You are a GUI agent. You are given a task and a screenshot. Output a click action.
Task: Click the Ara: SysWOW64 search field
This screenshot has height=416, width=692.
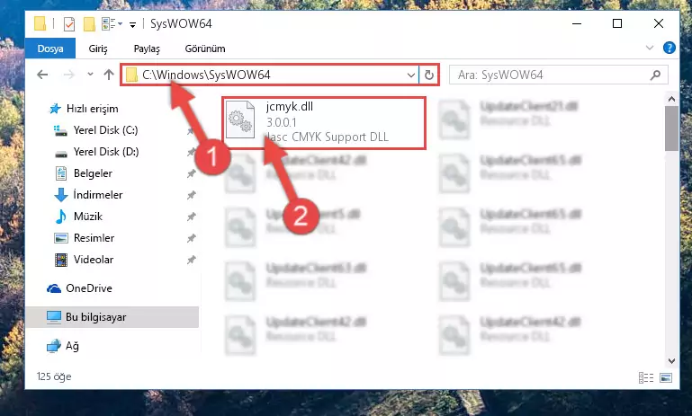click(552, 75)
